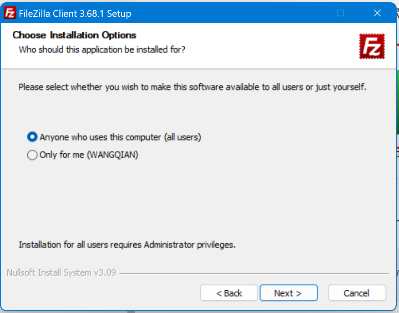Click the horizontal separator line beside the Nullsoft text
This screenshot has height=313, width=399.
click(x=254, y=274)
